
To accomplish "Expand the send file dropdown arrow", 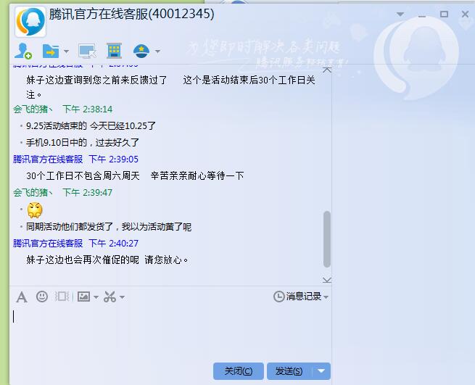I will coord(66,51).
